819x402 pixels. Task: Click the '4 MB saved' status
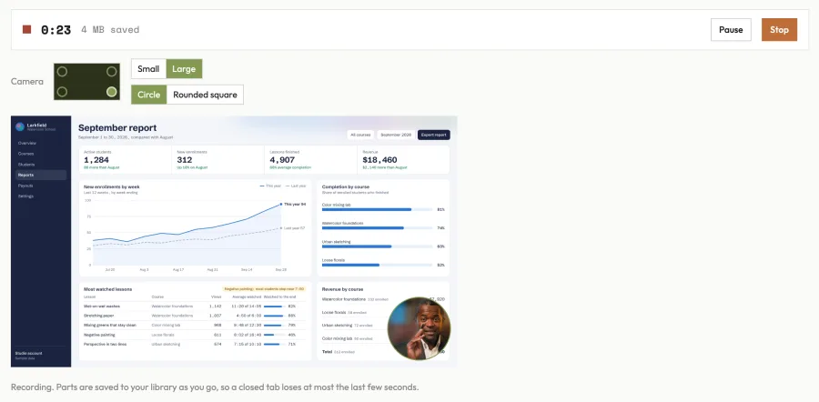110,30
